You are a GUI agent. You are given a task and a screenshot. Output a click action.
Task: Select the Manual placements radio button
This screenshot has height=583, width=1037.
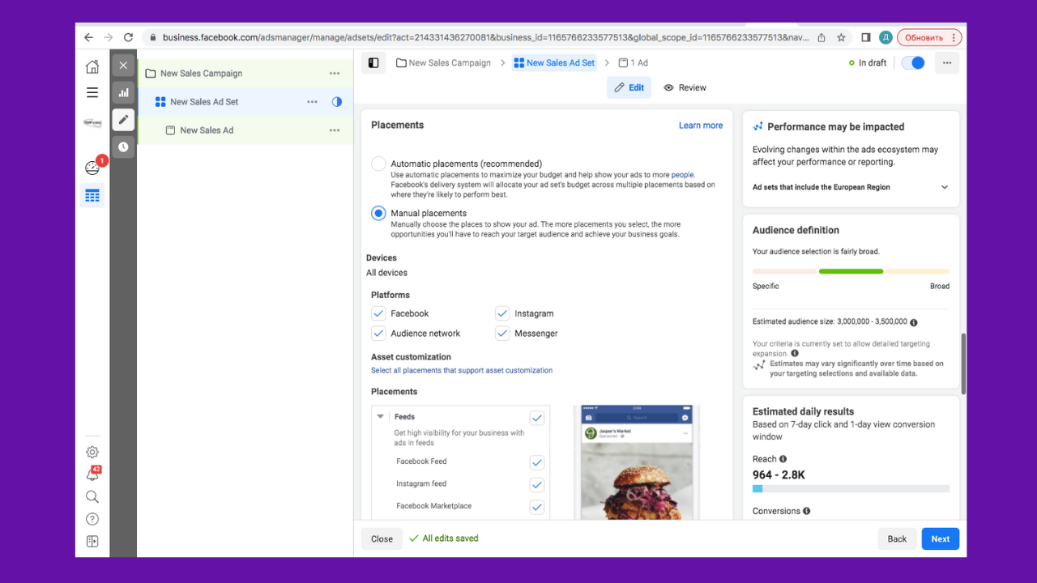coord(378,213)
